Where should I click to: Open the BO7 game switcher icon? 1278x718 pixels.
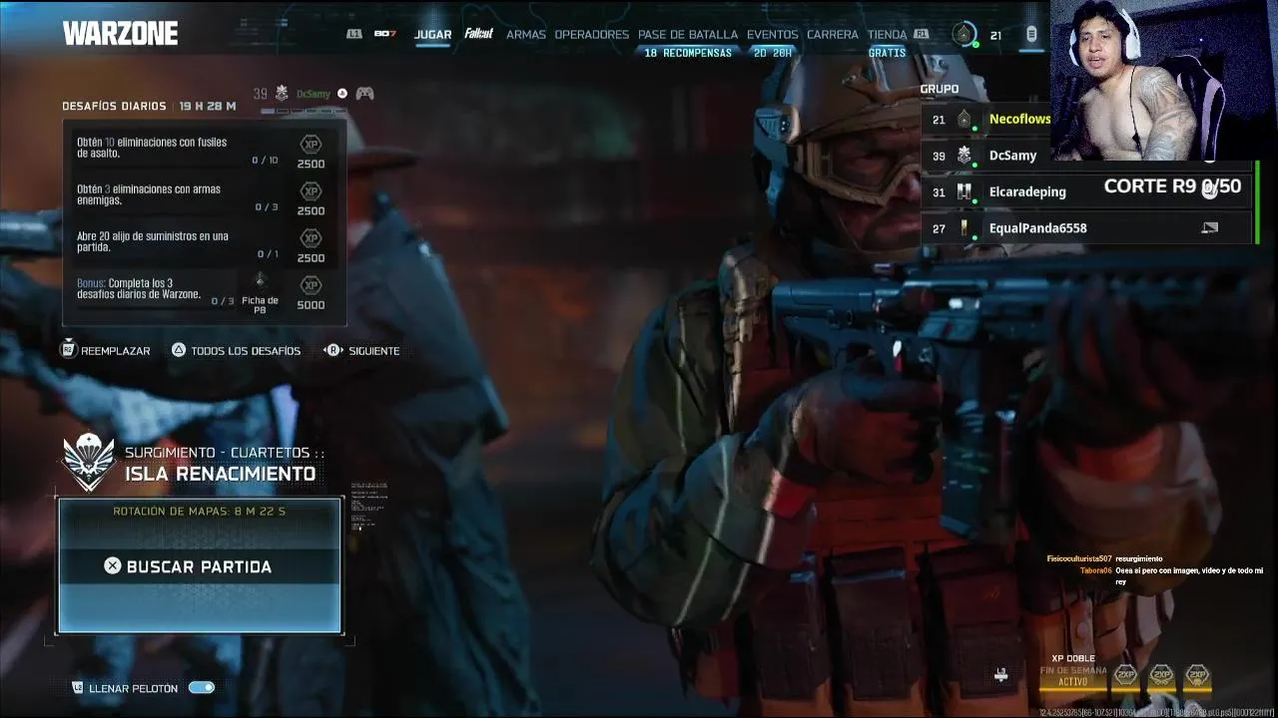385,34
